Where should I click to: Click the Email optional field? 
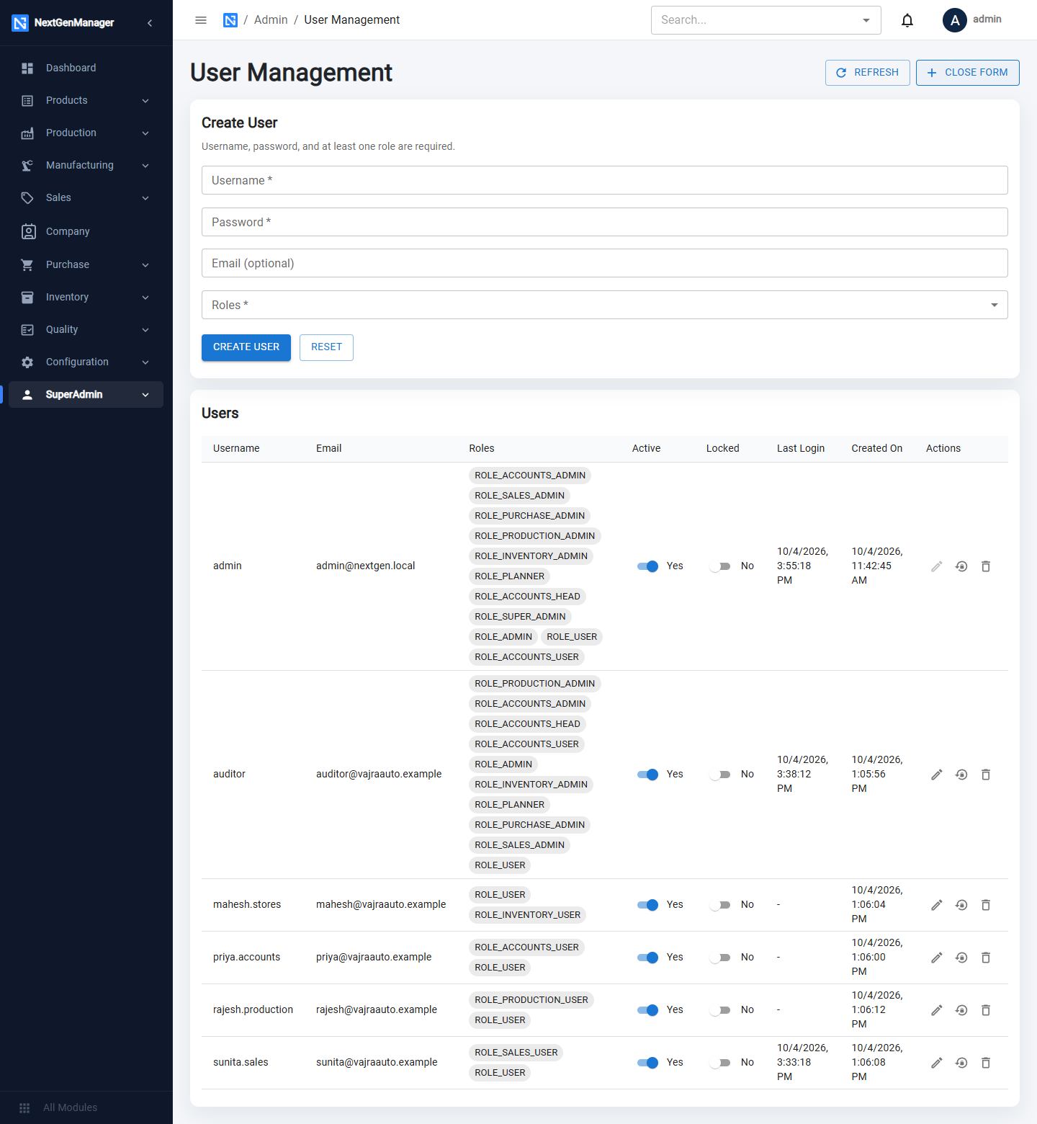pos(605,263)
